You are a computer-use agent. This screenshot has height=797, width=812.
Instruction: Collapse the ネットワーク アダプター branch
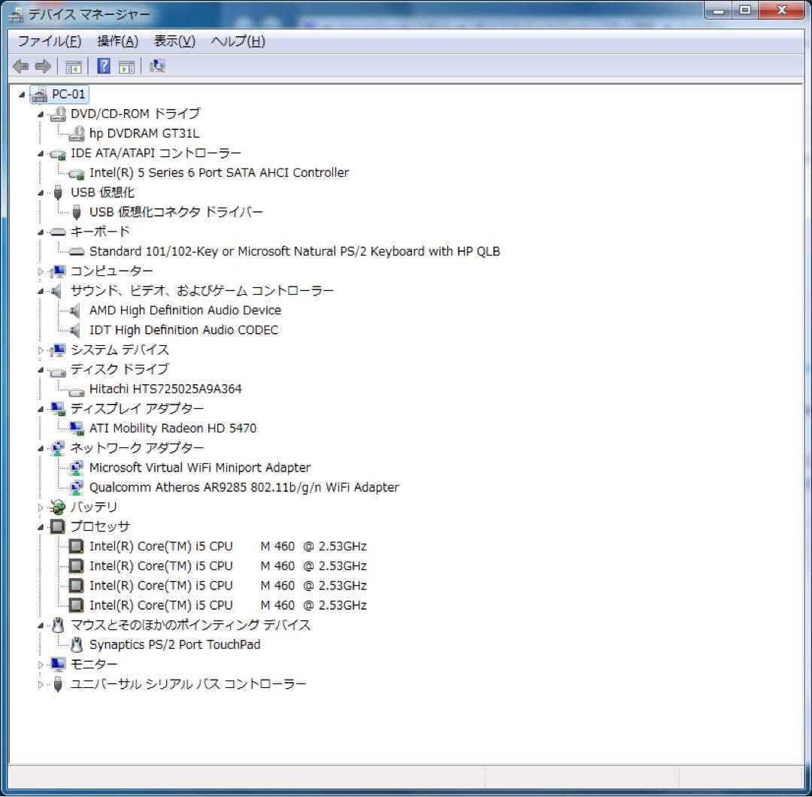tap(41, 449)
